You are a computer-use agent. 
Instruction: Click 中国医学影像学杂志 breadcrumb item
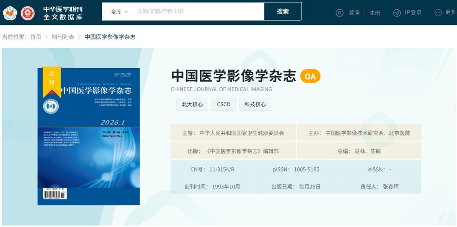pos(110,37)
